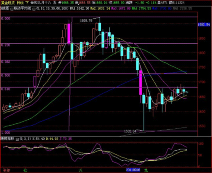This screenshot has width=212, height=173.
Task: Select the 0.618 Fibonacci level label
Action: [5, 89]
